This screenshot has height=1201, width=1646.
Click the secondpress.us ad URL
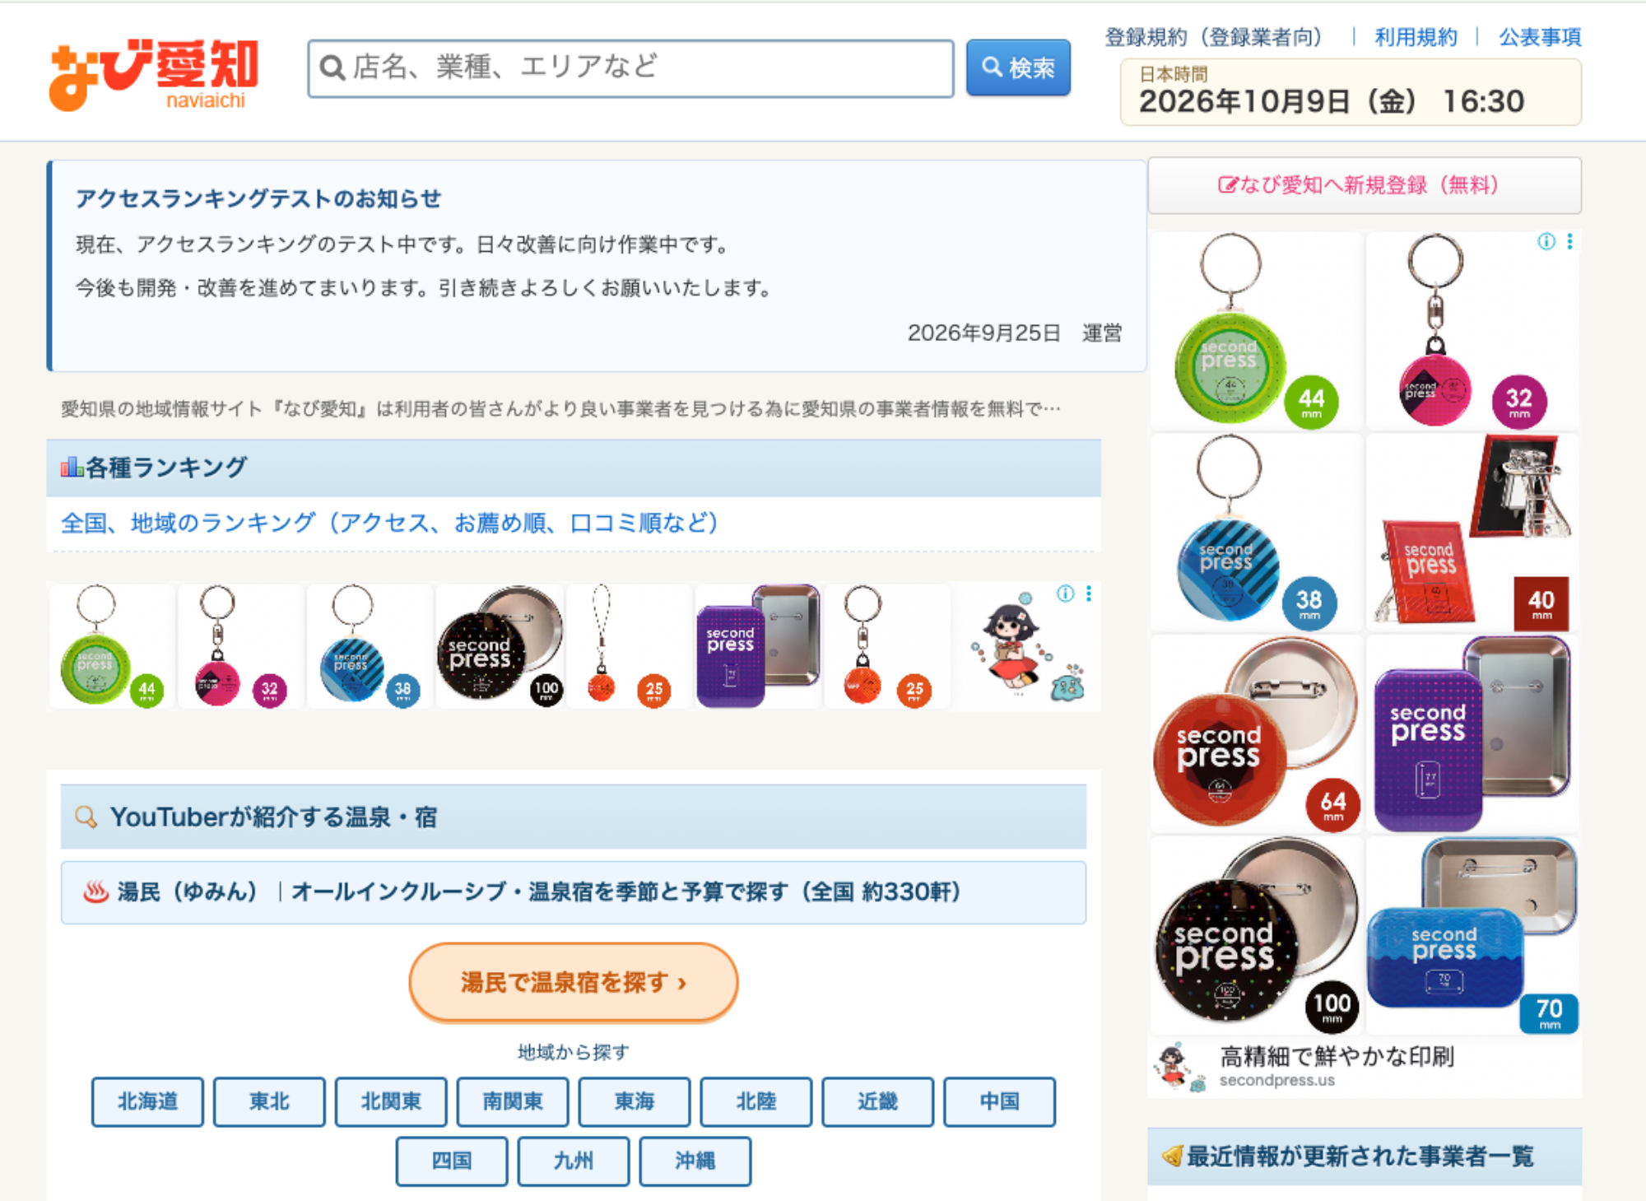point(1276,1080)
